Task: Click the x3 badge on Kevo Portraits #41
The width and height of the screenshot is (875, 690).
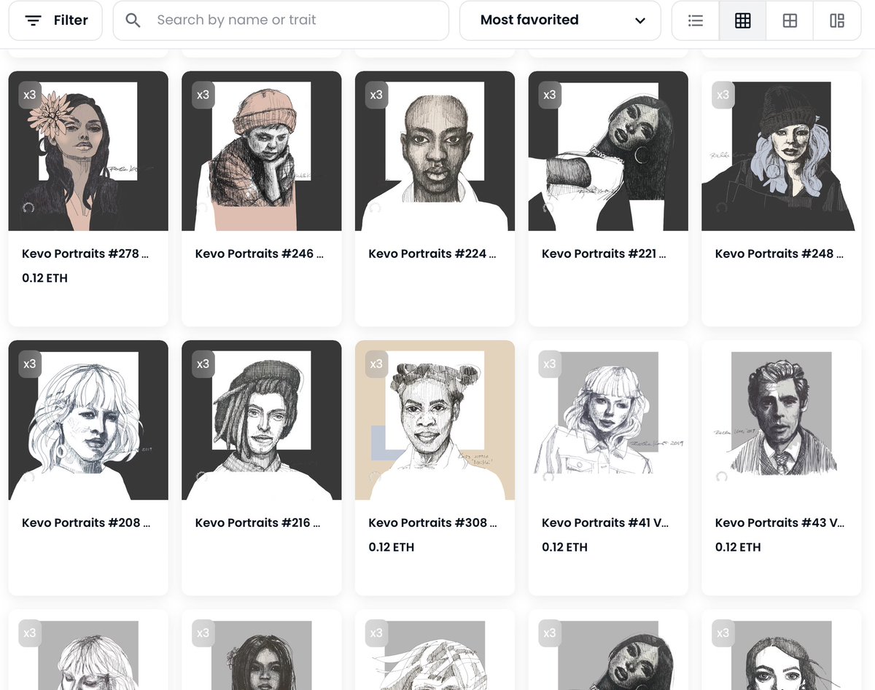Action: point(550,364)
